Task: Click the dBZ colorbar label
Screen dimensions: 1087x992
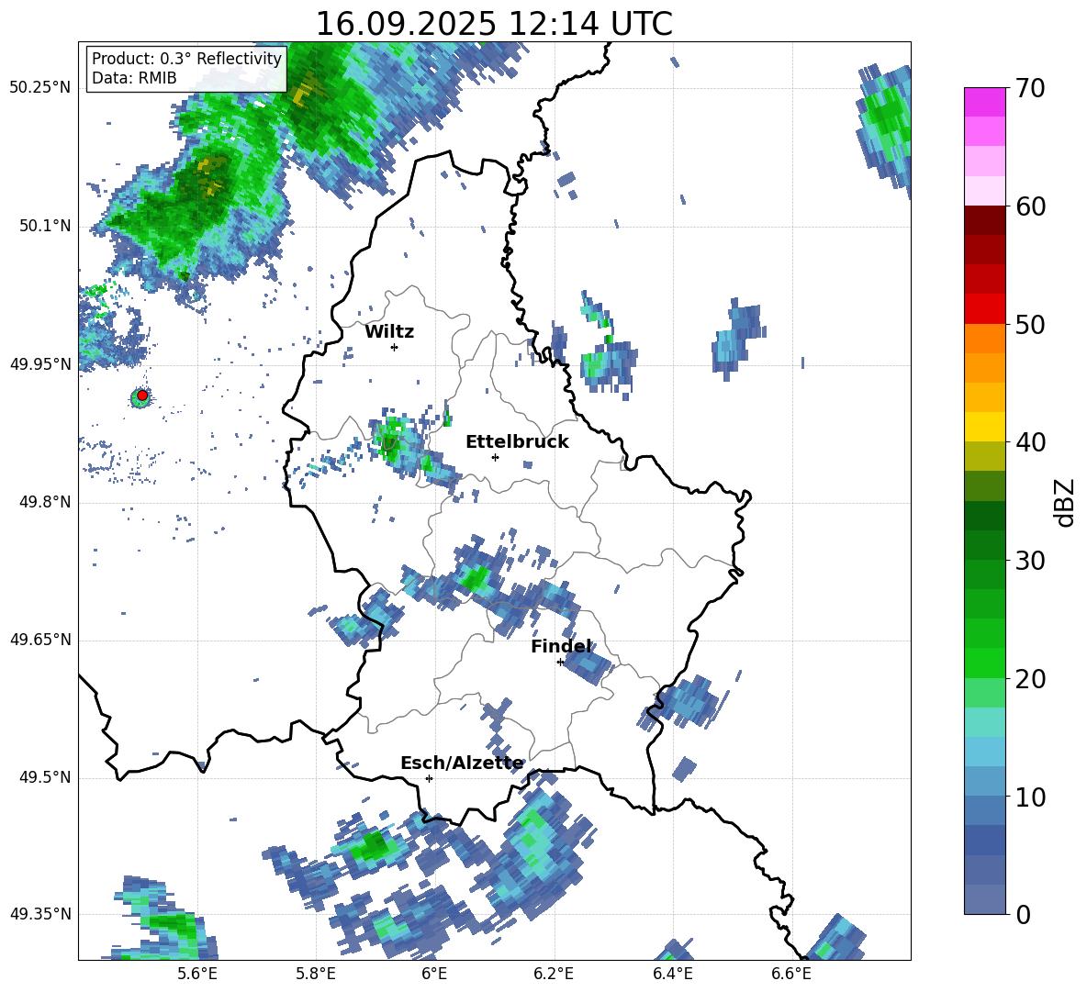Action: pyautogui.click(x=1064, y=502)
